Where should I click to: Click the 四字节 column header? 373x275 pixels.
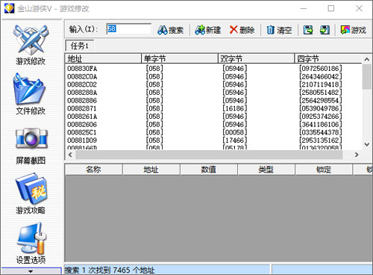click(328, 59)
